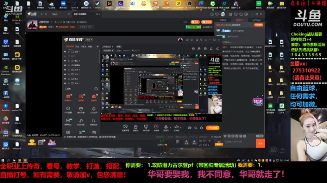
Task: Click the layout icon above the preview
Action: click(x=193, y=49)
